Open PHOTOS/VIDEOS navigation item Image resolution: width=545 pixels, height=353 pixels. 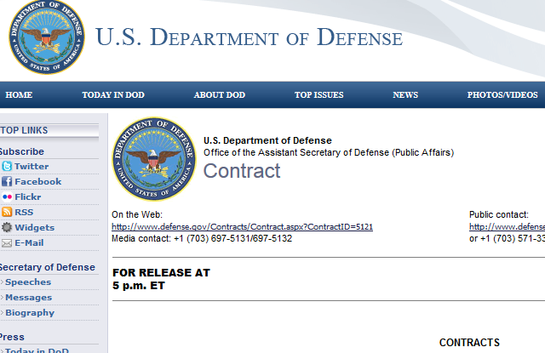pos(502,95)
